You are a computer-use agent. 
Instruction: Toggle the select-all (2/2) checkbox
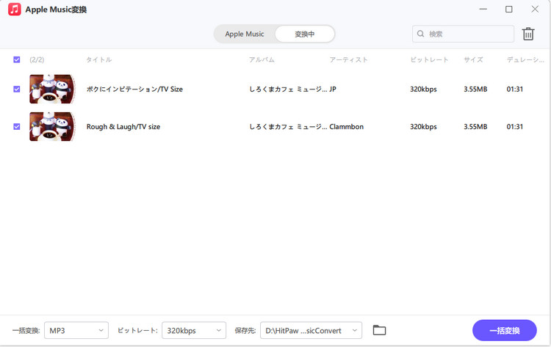(x=16, y=59)
